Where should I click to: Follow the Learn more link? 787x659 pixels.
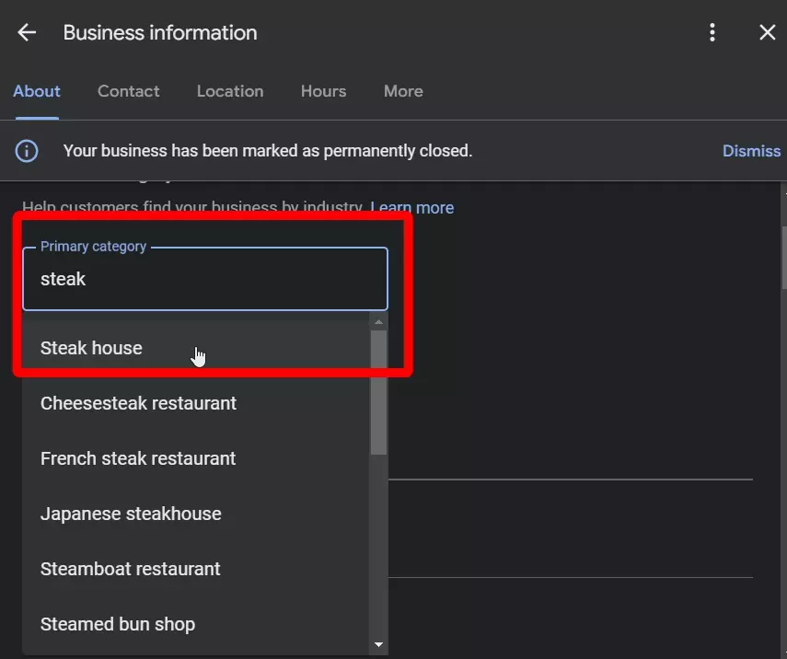click(x=411, y=208)
